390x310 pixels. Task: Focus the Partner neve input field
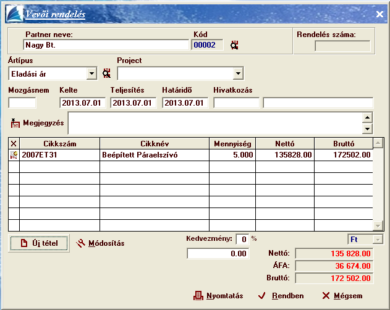(106, 45)
